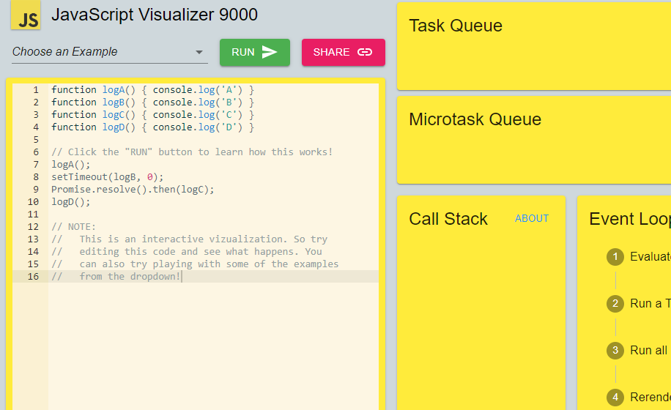The image size is (671, 410).
Task: Click the green RUN button
Action: click(x=255, y=52)
